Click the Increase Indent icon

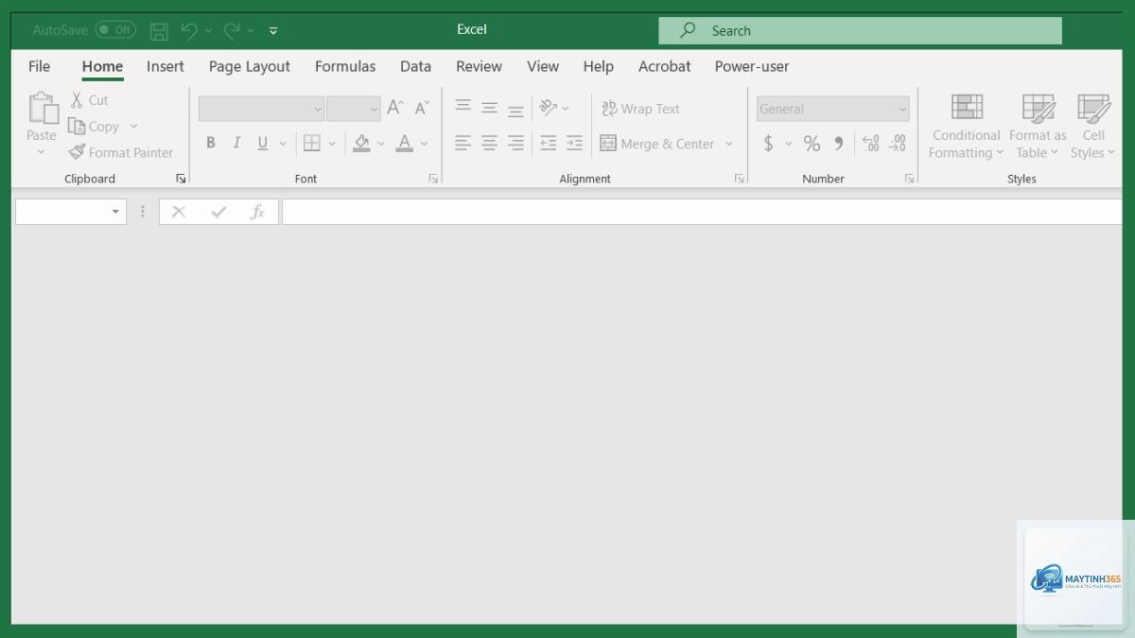click(x=574, y=143)
